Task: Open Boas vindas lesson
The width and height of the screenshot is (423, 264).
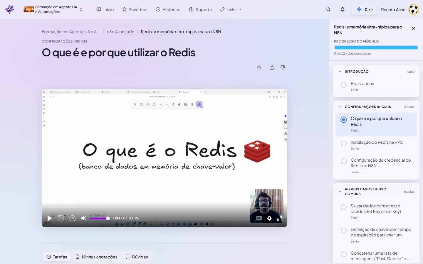Action: [x=362, y=84]
